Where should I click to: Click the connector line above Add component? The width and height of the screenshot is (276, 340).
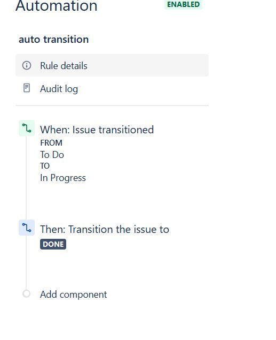point(26,263)
